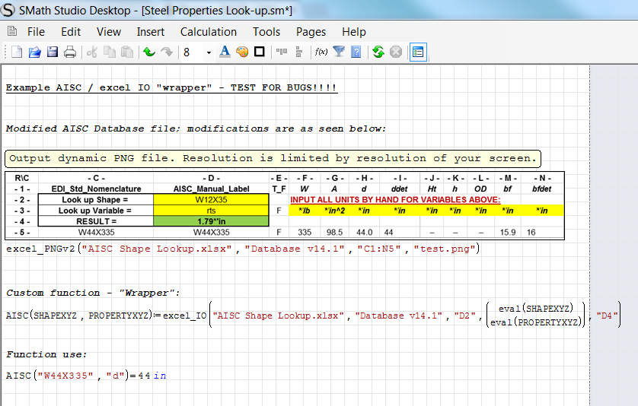Screen dimensions: 638x406
Task: Click the recalculate worksheet icon
Action: [x=378, y=52]
